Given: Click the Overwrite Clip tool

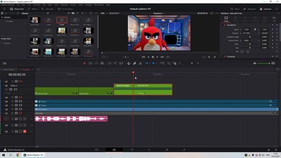Looking at the screenshot, I should pos(115,63).
